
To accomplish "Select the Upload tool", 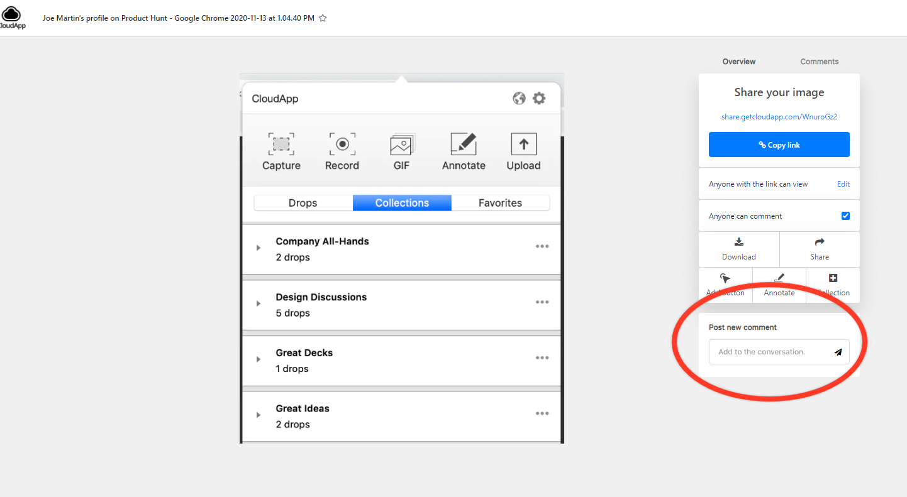I will coord(523,151).
